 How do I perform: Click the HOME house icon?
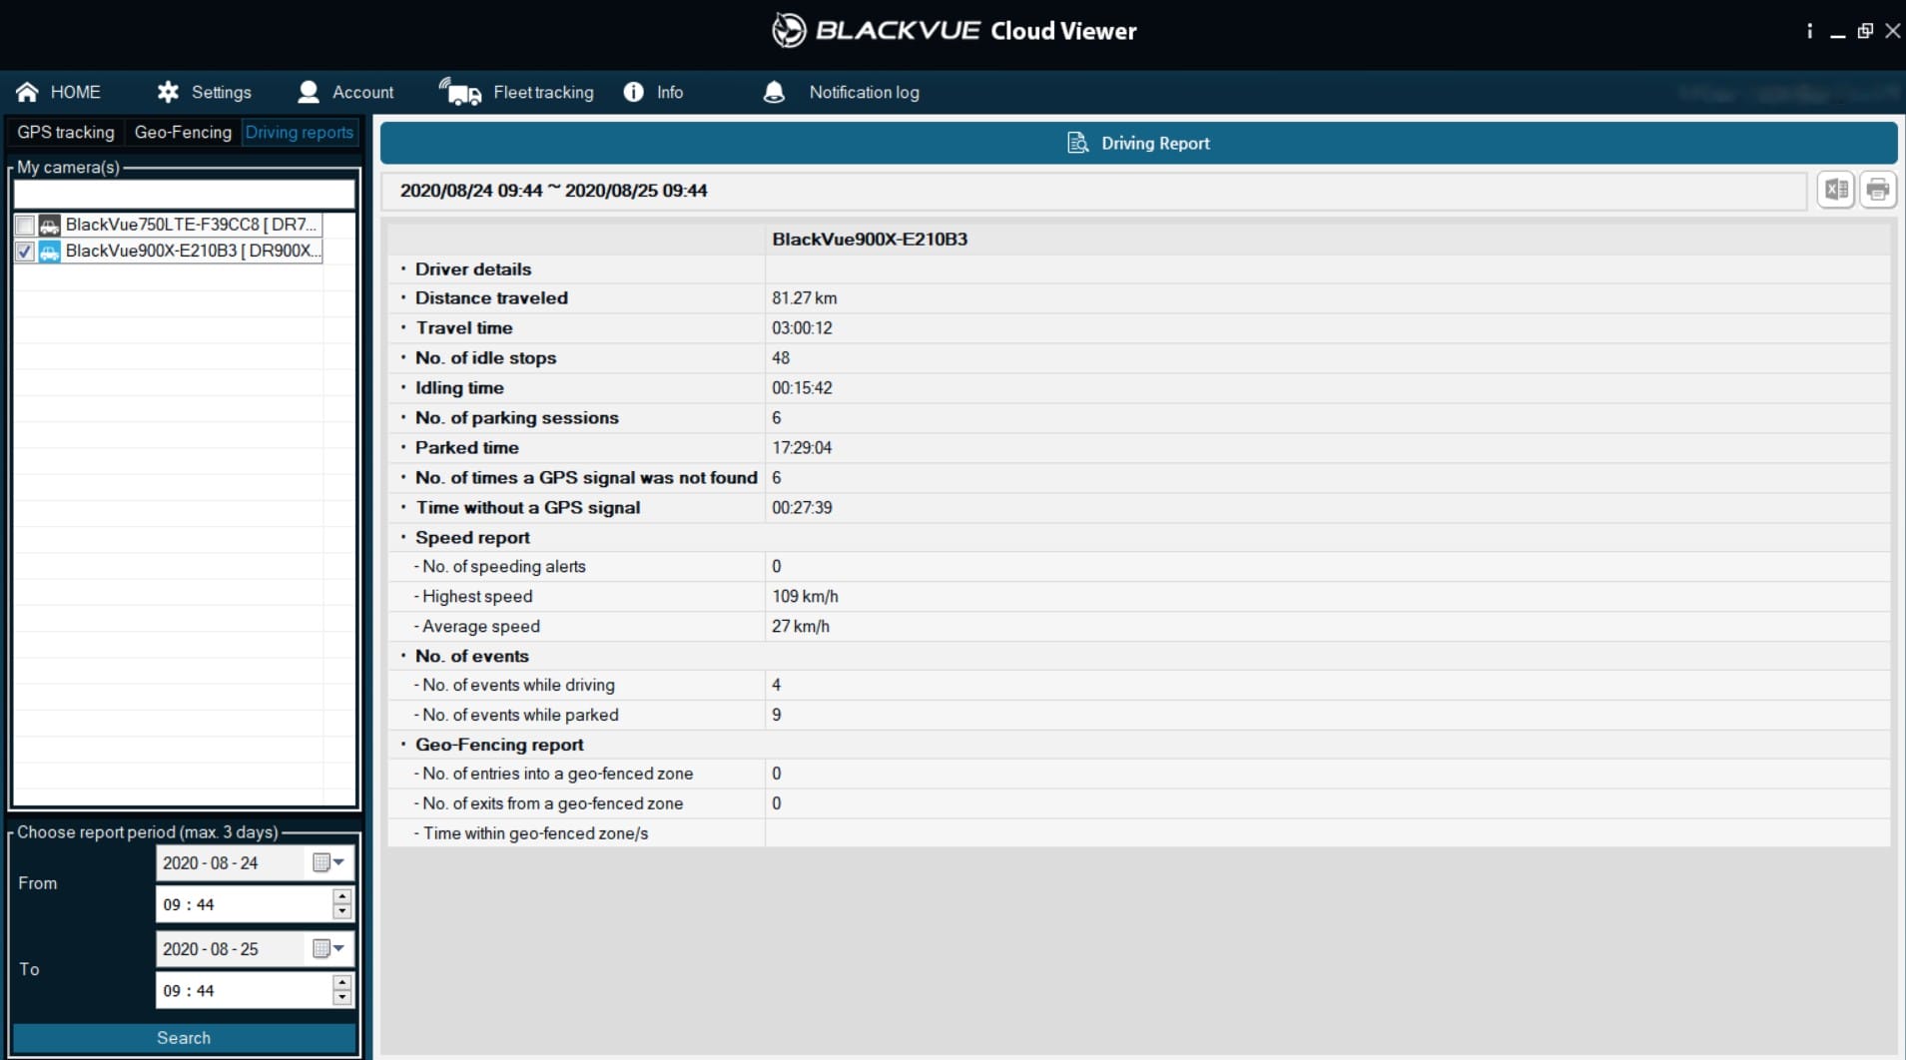click(27, 92)
